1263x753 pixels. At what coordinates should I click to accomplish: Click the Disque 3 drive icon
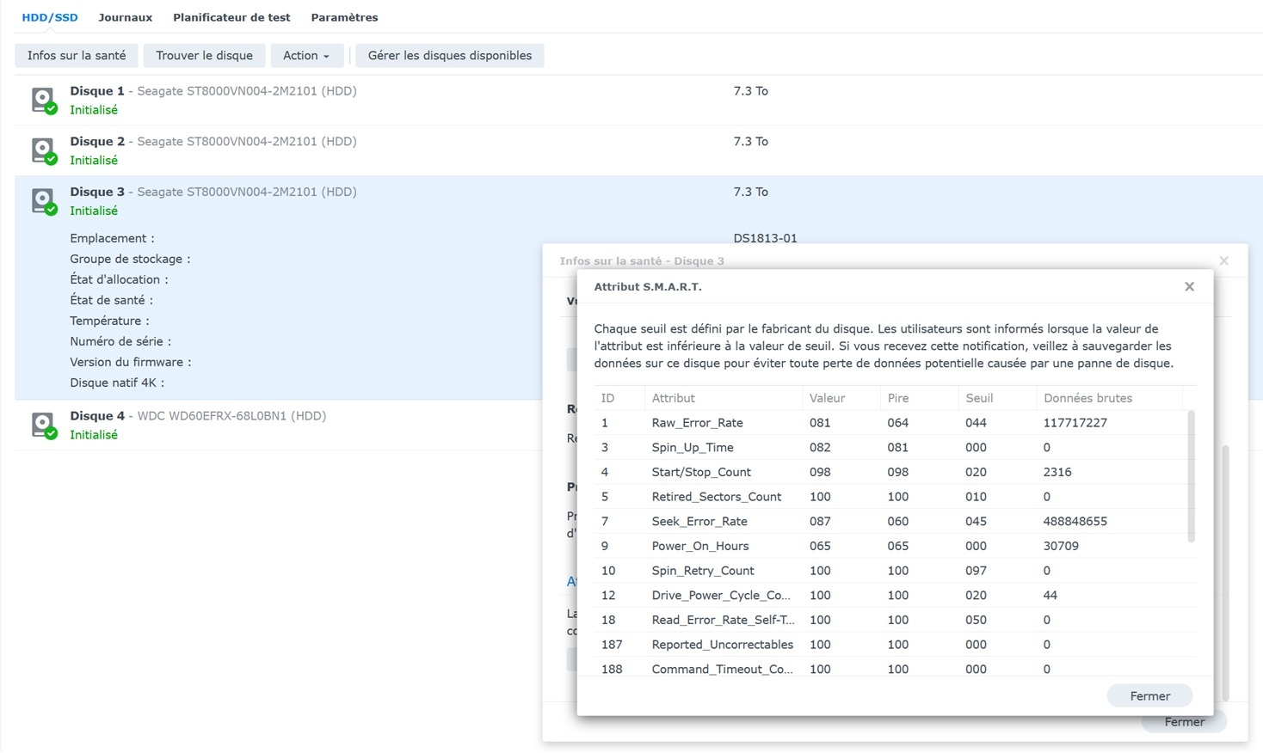pyautogui.click(x=44, y=201)
